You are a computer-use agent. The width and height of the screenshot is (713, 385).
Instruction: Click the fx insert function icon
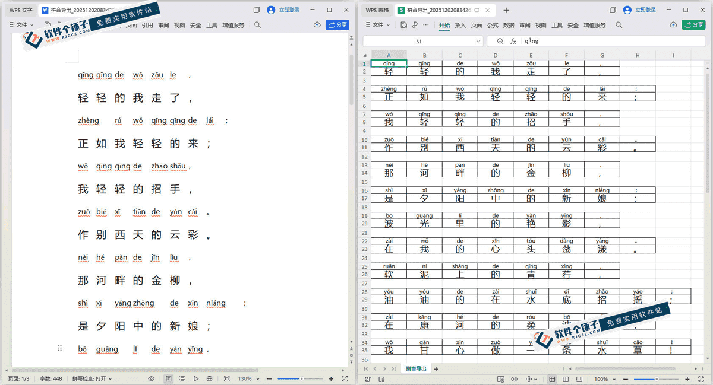click(513, 42)
